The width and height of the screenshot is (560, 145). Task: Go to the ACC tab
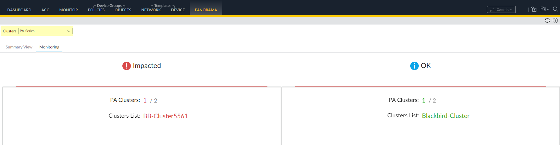click(45, 10)
